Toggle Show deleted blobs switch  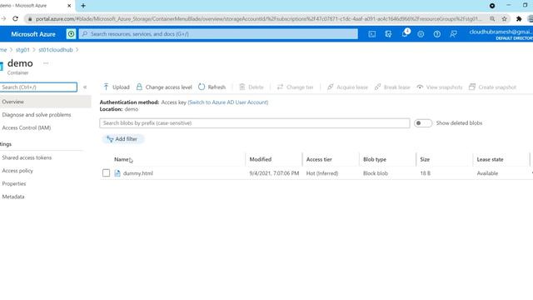tap(423, 123)
